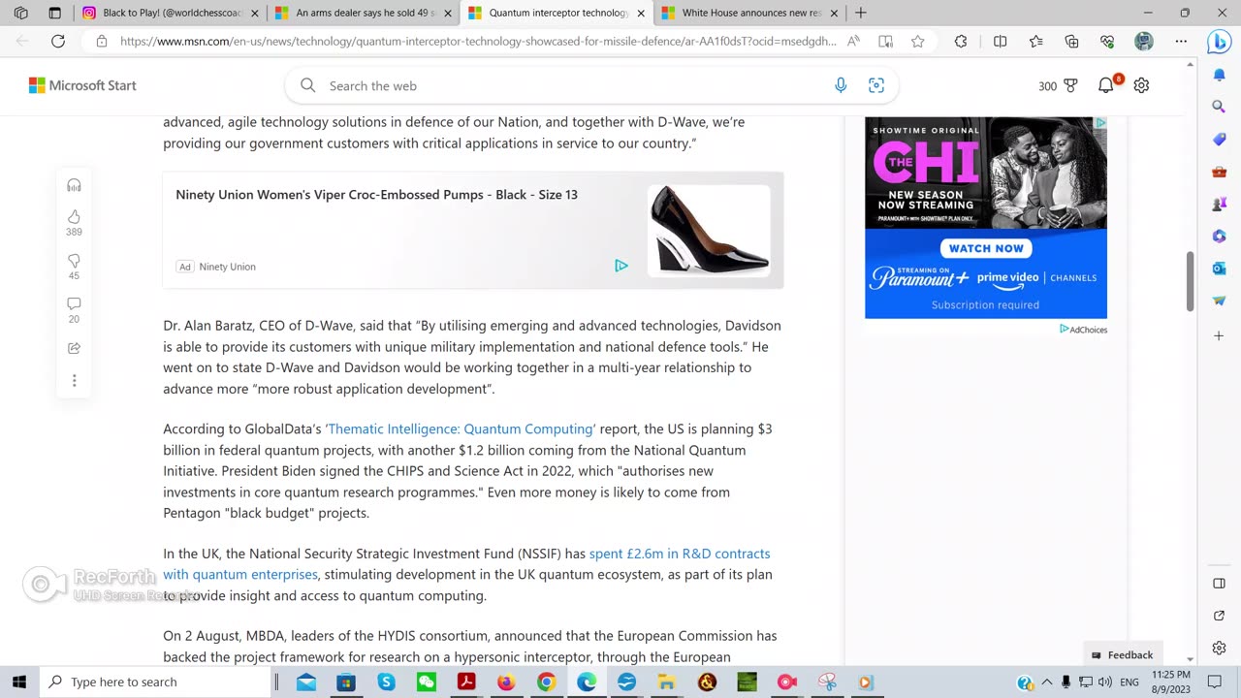This screenshot has width=1241, height=698.
Task: Click Watch Now in The Chi ad
Action: [986, 248]
